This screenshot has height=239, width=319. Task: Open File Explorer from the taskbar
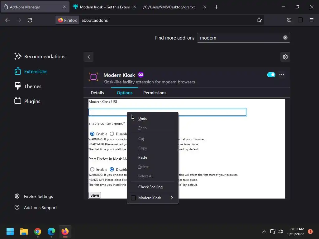pyautogui.click(x=24, y=232)
